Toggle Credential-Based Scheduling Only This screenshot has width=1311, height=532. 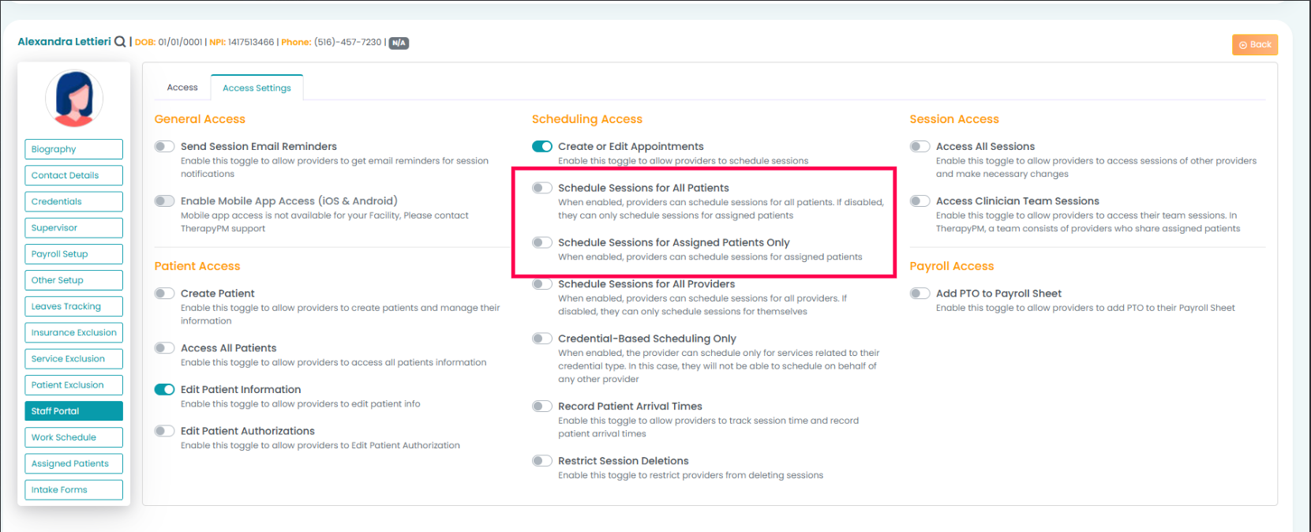click(542, 339)
